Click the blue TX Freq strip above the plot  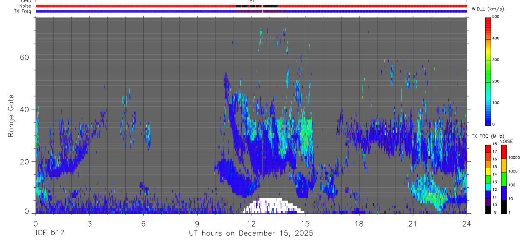point(251,11)
